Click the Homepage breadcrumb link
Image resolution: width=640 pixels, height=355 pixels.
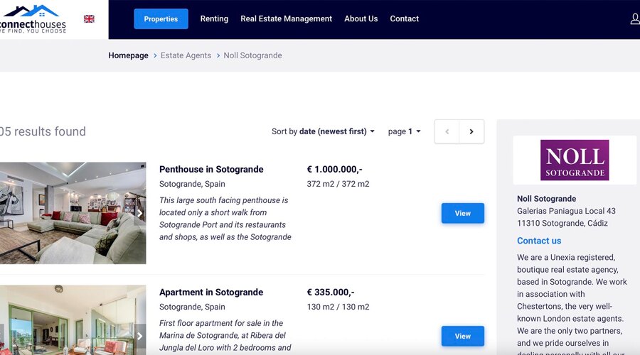128,55
